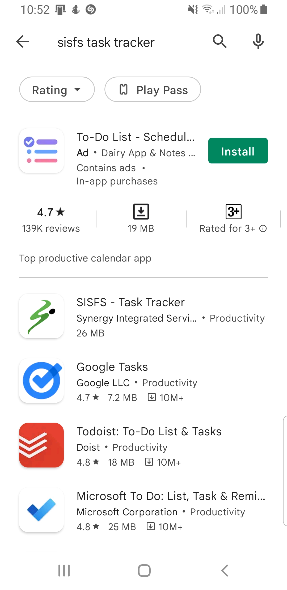Expand the Rating filter dropdown
Image resolution: width=287 pixels, height=590 pixels.
(57, 90)
